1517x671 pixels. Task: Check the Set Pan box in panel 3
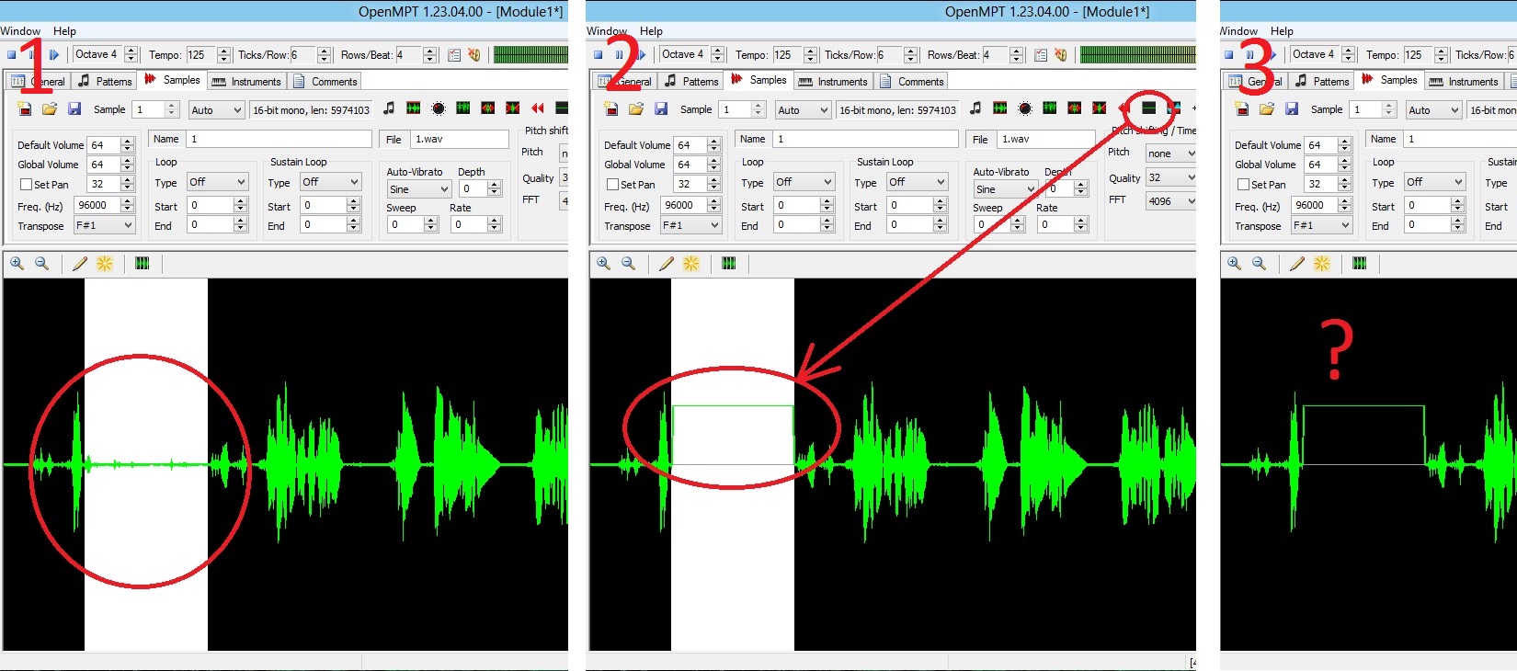[1244, 185]
